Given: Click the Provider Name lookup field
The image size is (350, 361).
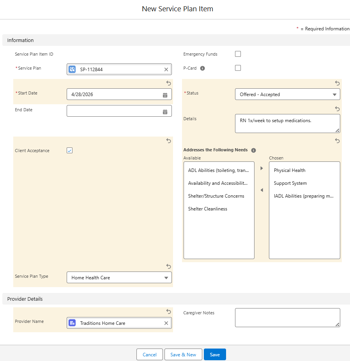Looking at the screenshot, I should coord(119,323).
